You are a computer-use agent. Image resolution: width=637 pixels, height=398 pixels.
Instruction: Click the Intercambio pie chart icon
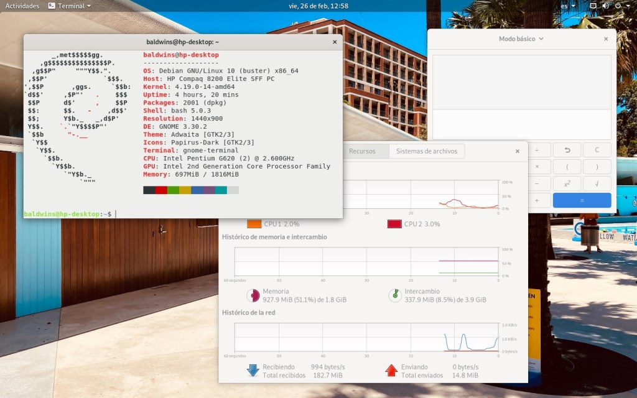click(x=394, y=295)
